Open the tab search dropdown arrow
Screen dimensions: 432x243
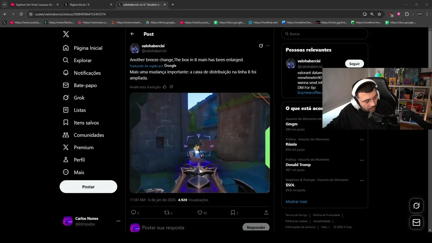click(x=4, y=5)
